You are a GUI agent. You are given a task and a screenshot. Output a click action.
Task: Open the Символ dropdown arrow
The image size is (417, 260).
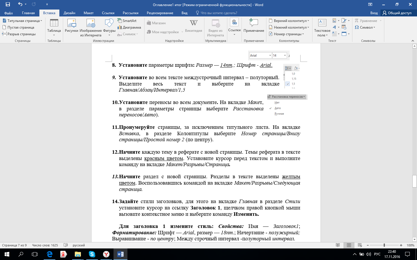pos(374,27)
